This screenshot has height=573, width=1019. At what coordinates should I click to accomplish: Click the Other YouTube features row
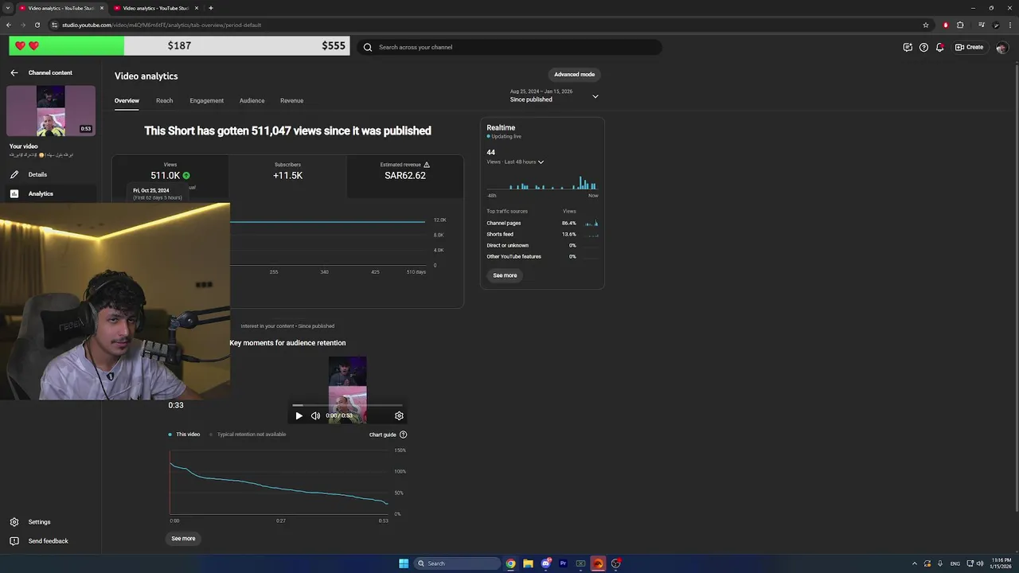point(542,257)
